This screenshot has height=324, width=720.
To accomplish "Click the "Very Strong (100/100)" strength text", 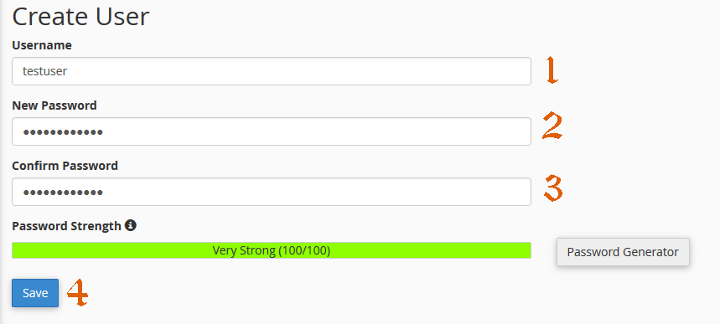I will click(x=272, y=250).
